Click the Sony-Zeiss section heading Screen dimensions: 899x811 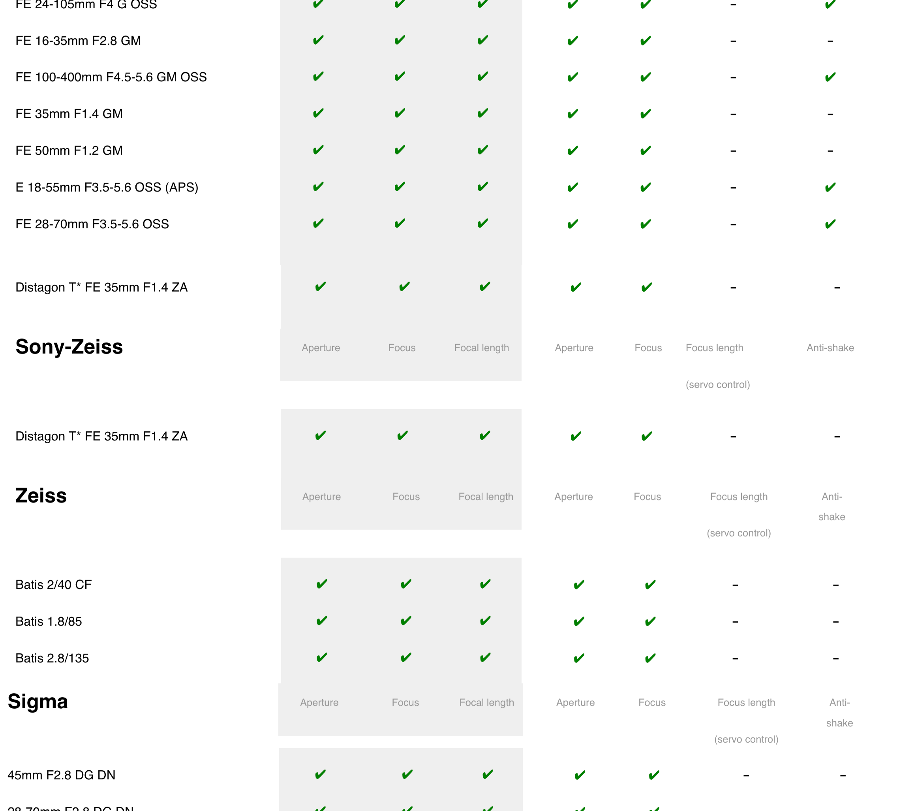[69, 347]
